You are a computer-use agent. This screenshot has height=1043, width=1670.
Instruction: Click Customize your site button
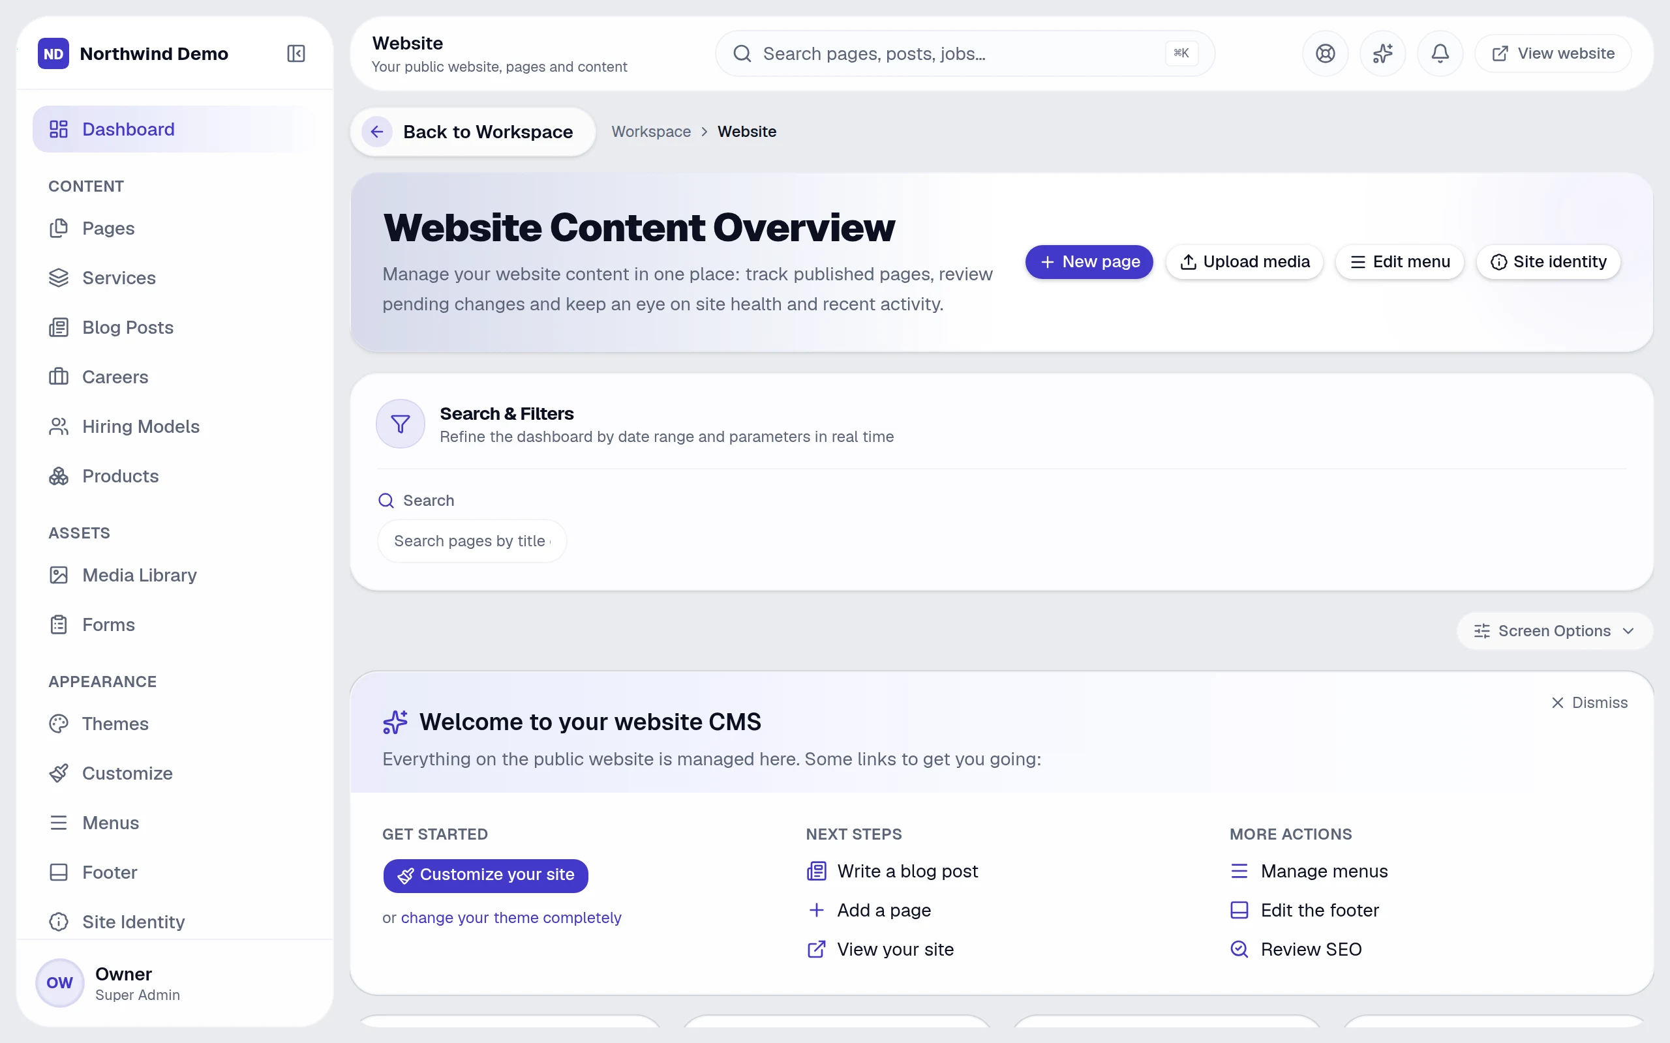[x=486, y=875]
